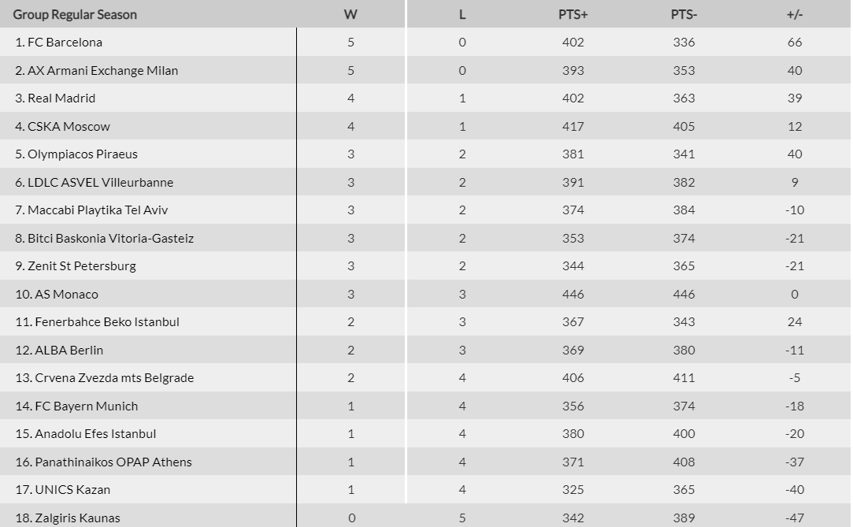This screenshot has width=853, height=527.
Task: Select Crvena Zvezda mts Belgrade row
Action: (x=114, y=378)
